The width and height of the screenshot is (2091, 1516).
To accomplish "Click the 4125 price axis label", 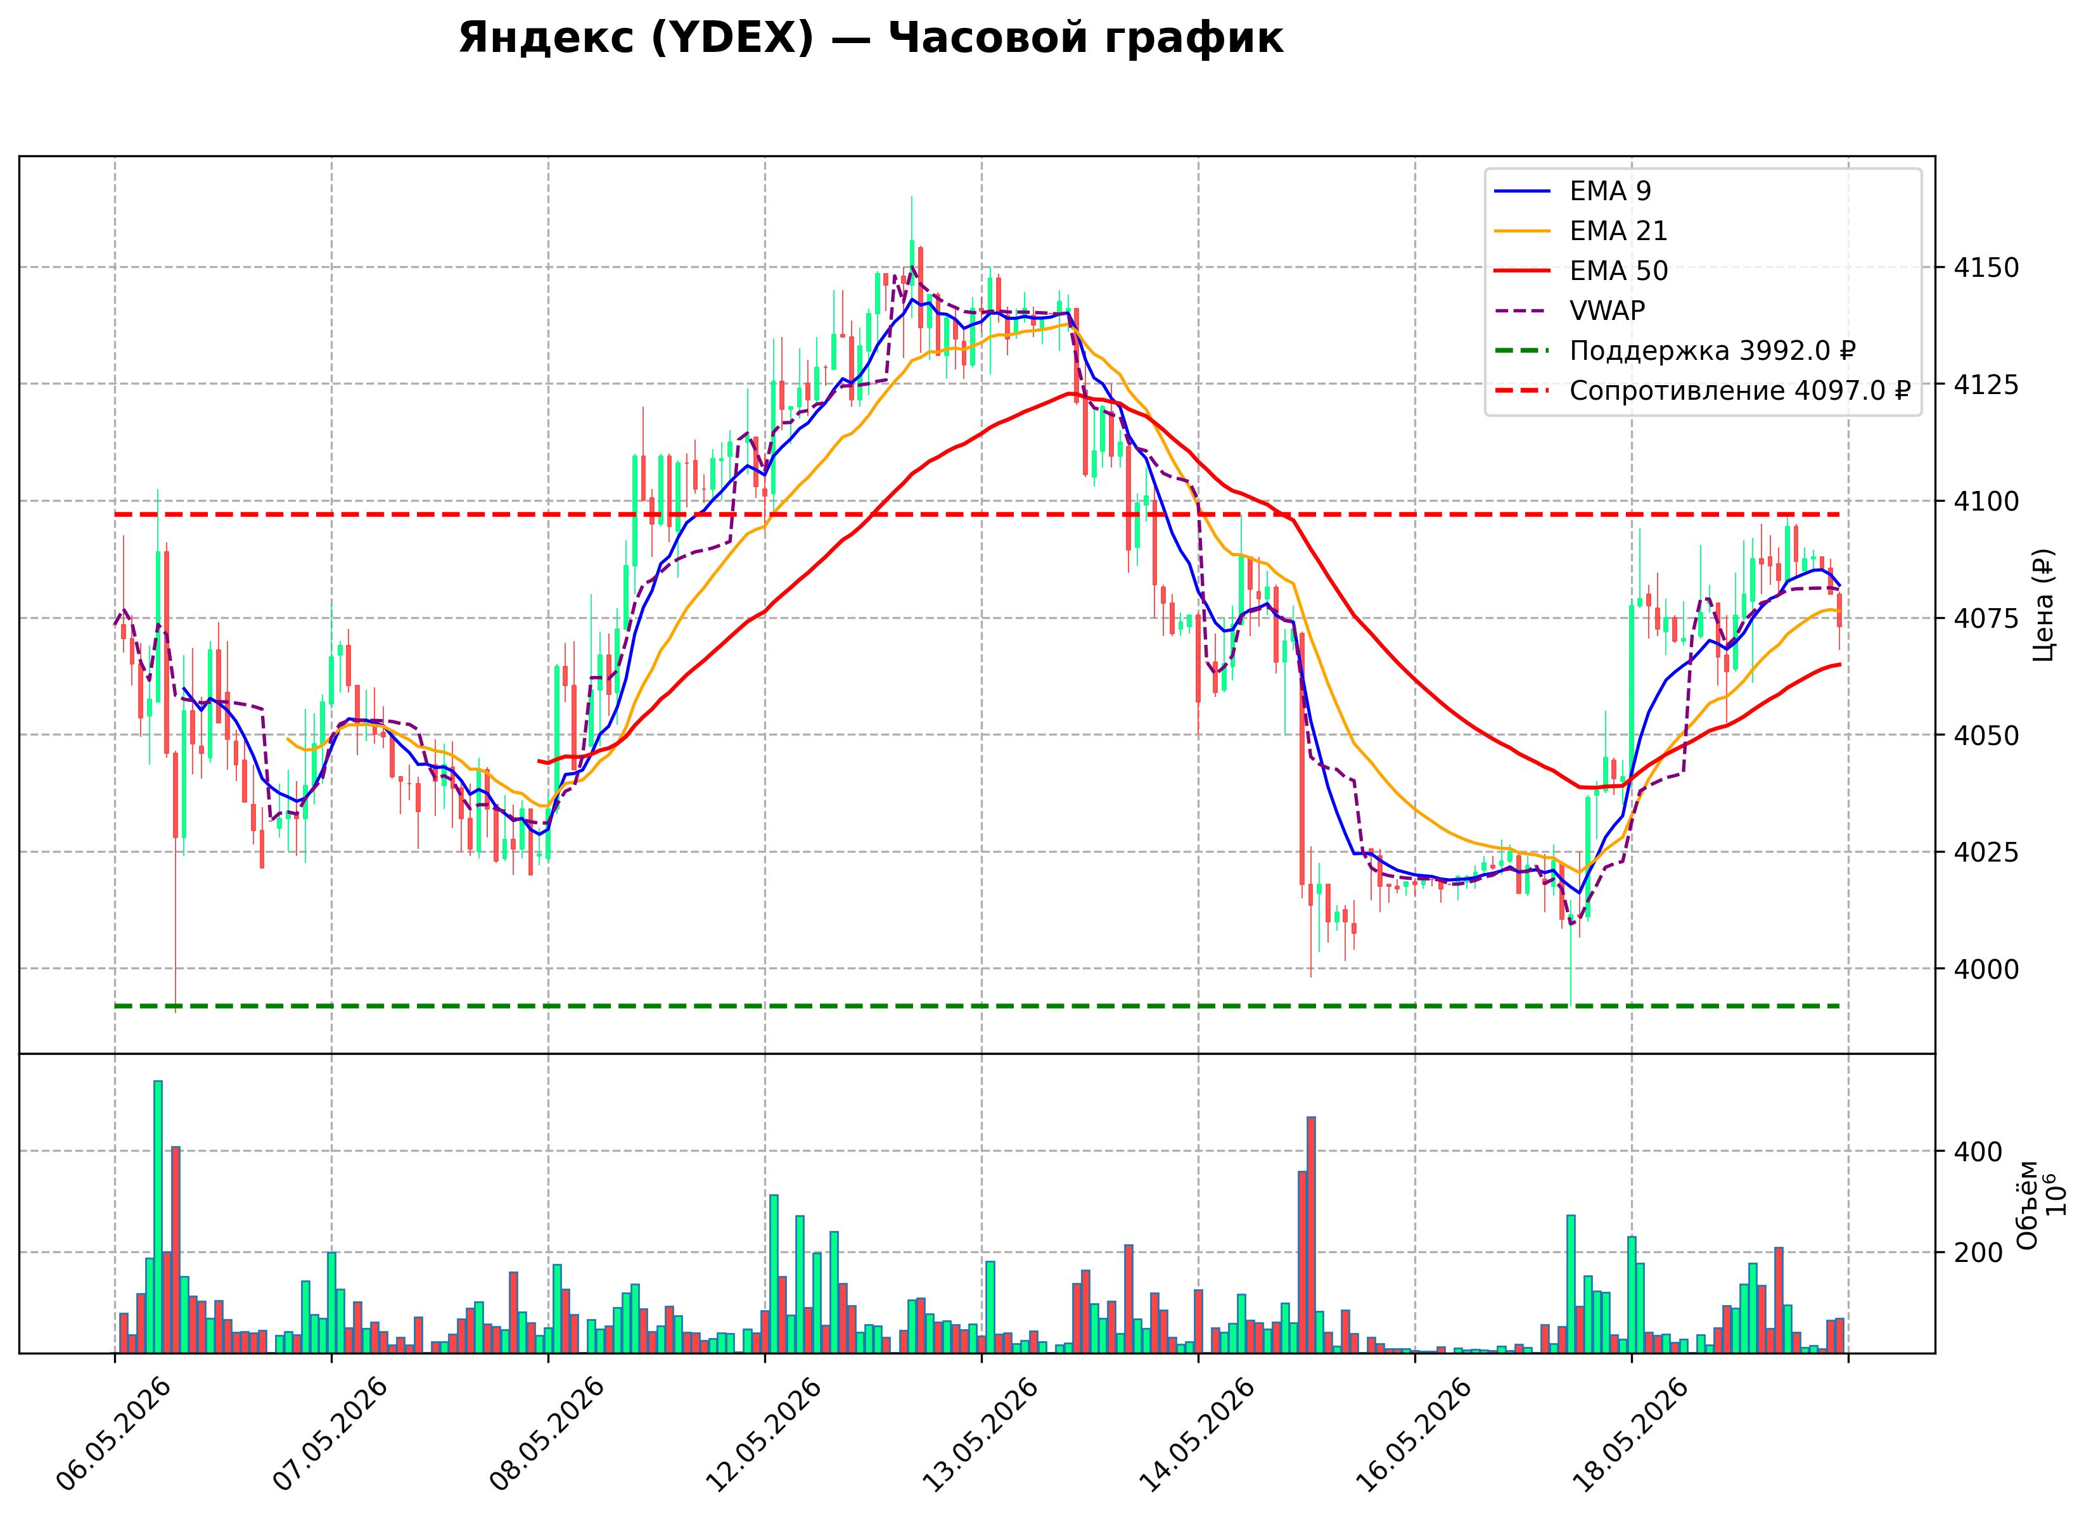I will point(1986,385).
